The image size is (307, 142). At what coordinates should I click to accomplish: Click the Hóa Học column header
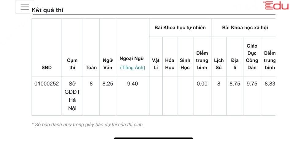pyautogui.click(x=170, y=64)
